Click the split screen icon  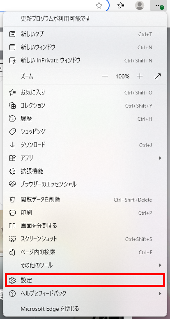(x=12, y=226)
